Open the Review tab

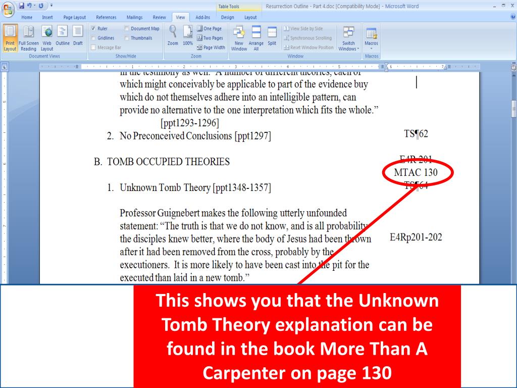coord(159,17)
